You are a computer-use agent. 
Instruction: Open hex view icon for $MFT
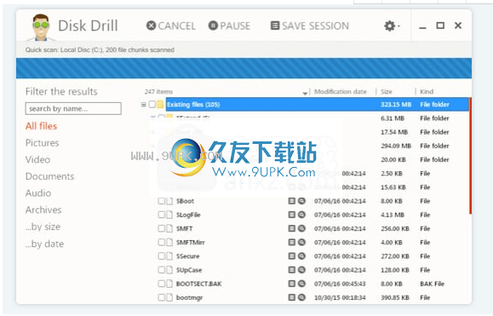291,228
